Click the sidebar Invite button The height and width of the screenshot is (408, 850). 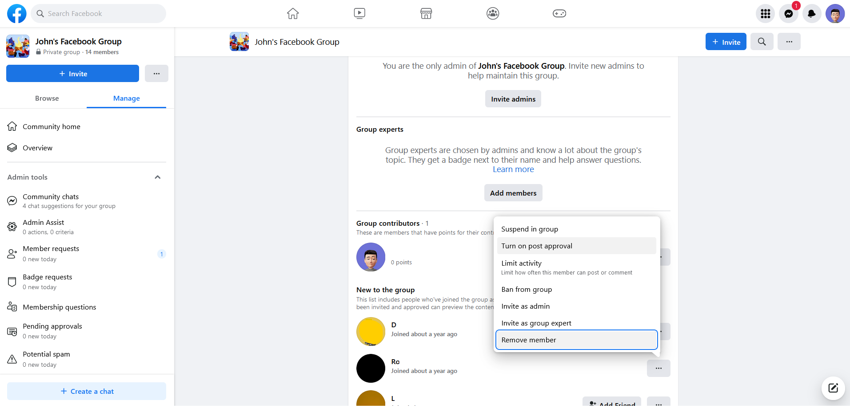(x=72, y=74)
